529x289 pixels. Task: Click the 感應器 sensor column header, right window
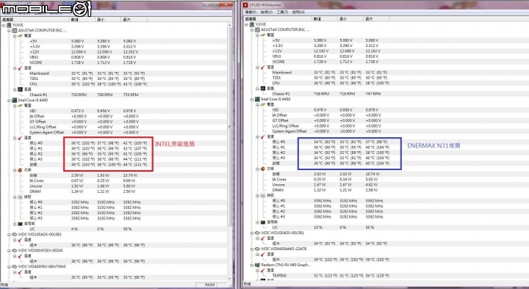coord(277,19)
